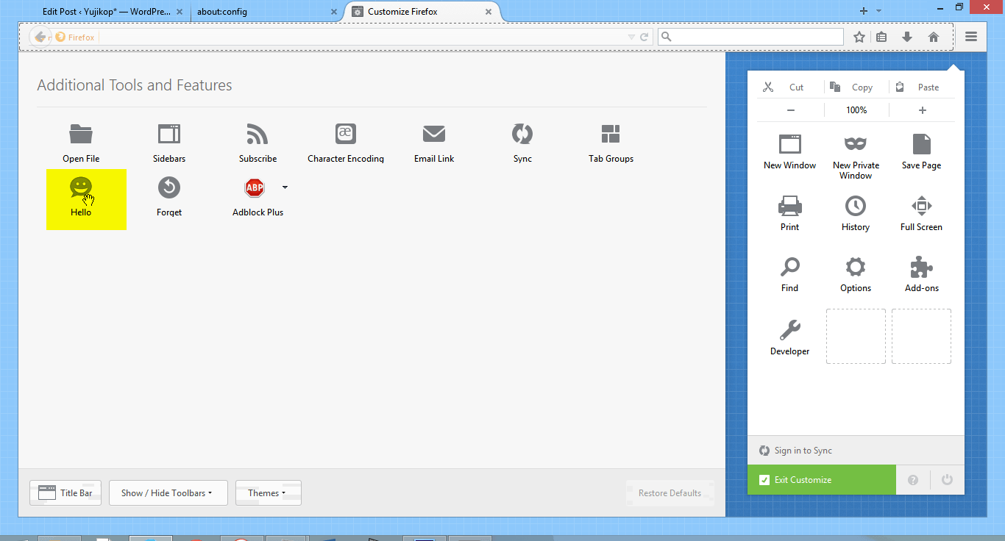
Task: Click Sign in to Sync
Action: [856, 451]
